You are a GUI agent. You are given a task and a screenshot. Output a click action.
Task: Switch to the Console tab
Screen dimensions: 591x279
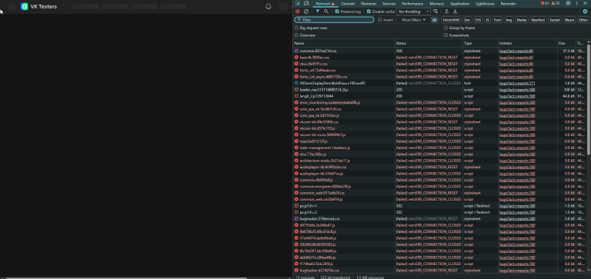pos(348,3)
